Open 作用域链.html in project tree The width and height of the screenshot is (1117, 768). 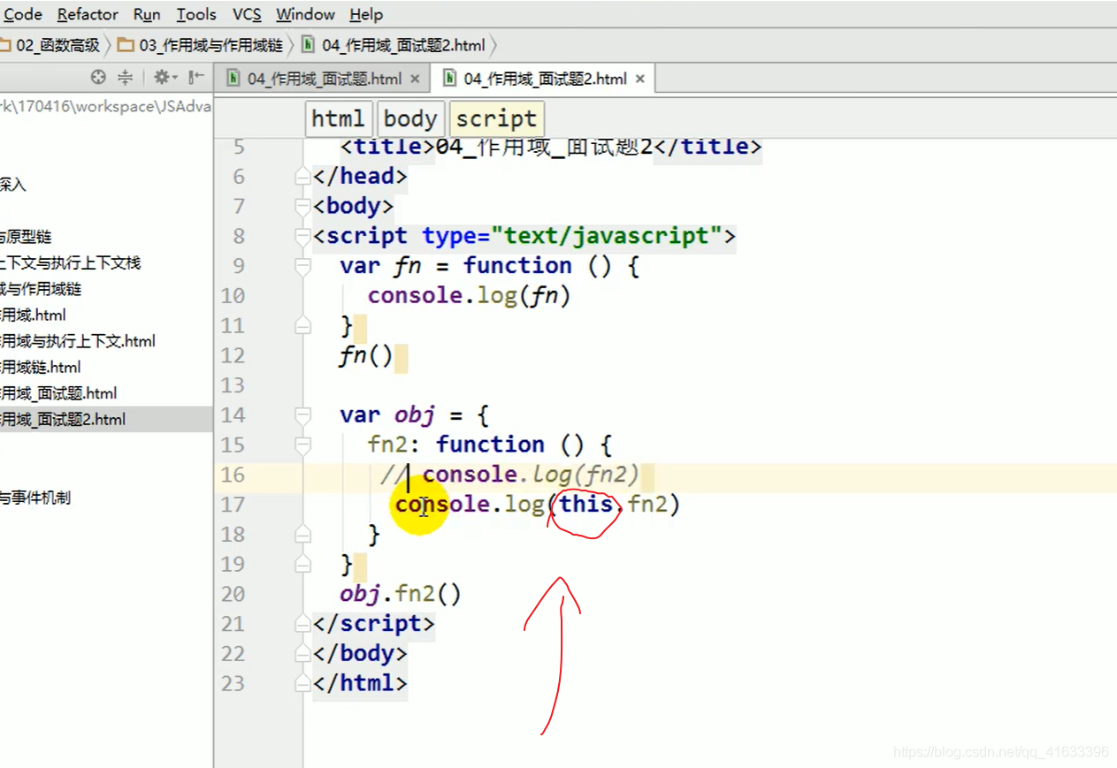pyautogui.click(x=41, y=367)
